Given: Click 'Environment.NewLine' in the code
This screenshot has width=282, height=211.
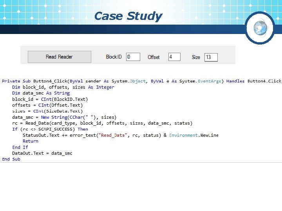Looking at the screenshot, I should coord(194,135).
